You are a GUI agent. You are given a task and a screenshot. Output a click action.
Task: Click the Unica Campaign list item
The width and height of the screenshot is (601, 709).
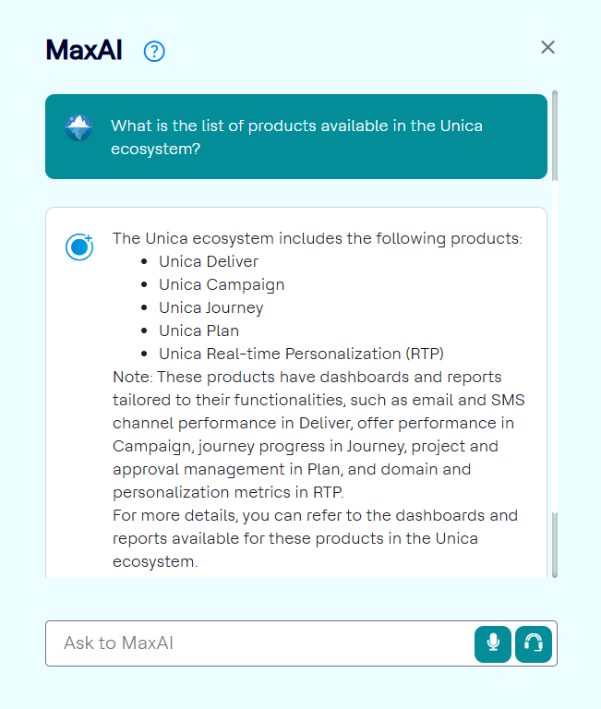[222, 284]
